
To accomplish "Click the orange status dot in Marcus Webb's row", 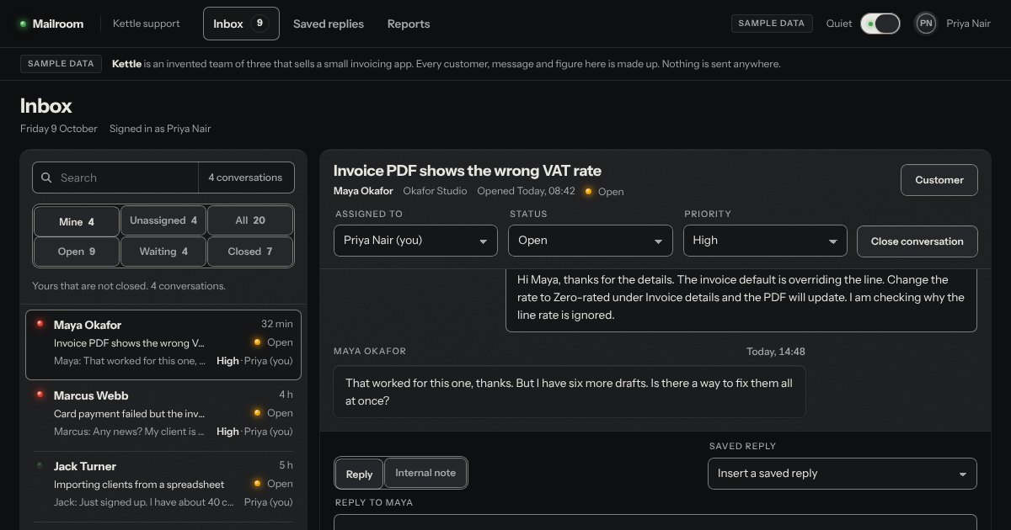I will [x=257, y=413].
